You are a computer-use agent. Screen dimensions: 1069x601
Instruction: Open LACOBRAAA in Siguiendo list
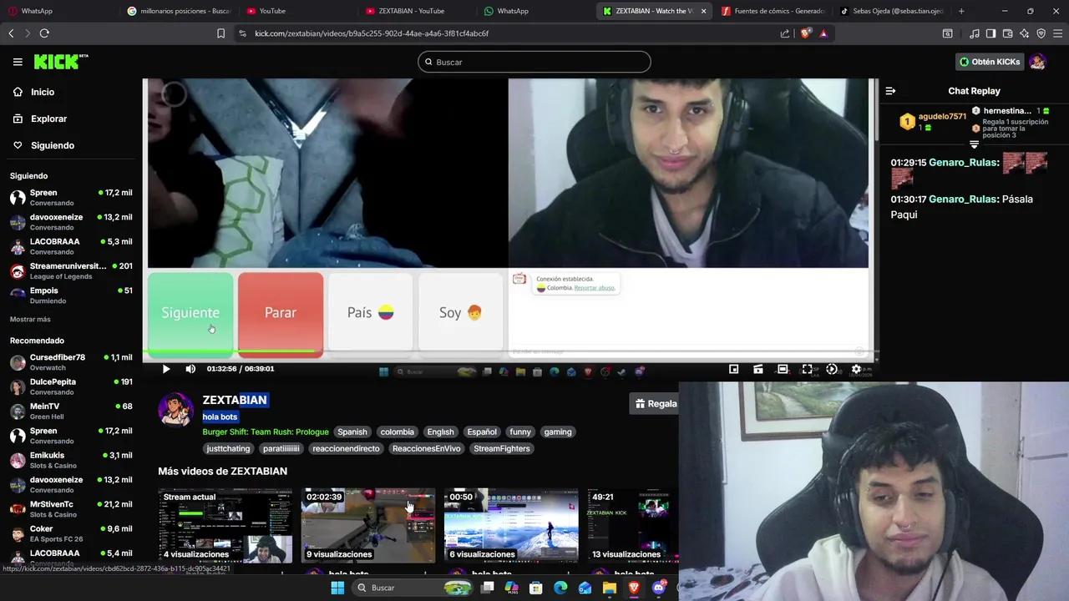point(71,246)
